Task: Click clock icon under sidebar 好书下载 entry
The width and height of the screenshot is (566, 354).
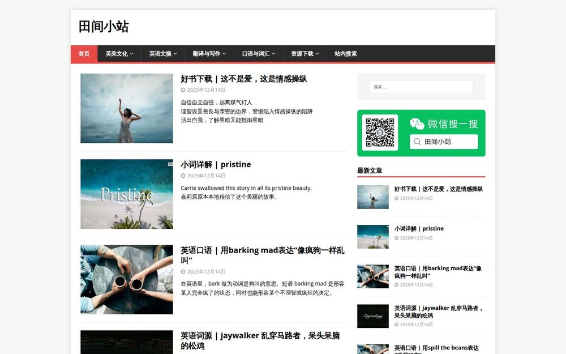Action: (x=396, y=198)
